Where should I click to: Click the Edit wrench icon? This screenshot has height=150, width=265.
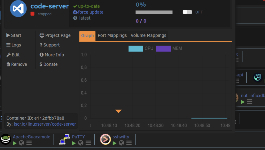[8, 55]
